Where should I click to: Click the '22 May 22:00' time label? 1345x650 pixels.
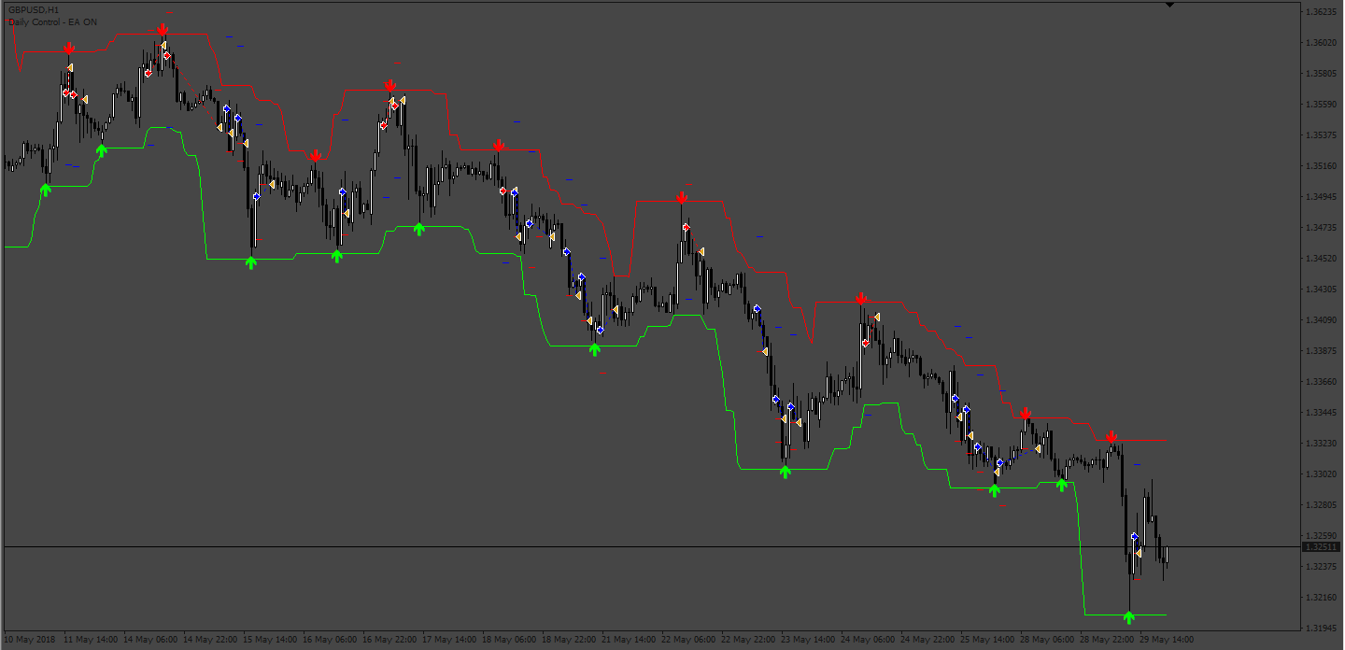tap(749, 641)
